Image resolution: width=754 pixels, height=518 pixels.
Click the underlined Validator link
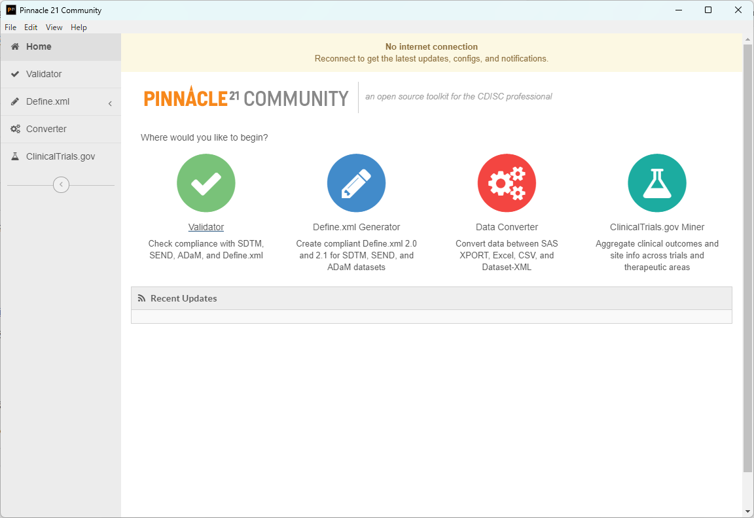pyautogui.click(x=206, y=227)
